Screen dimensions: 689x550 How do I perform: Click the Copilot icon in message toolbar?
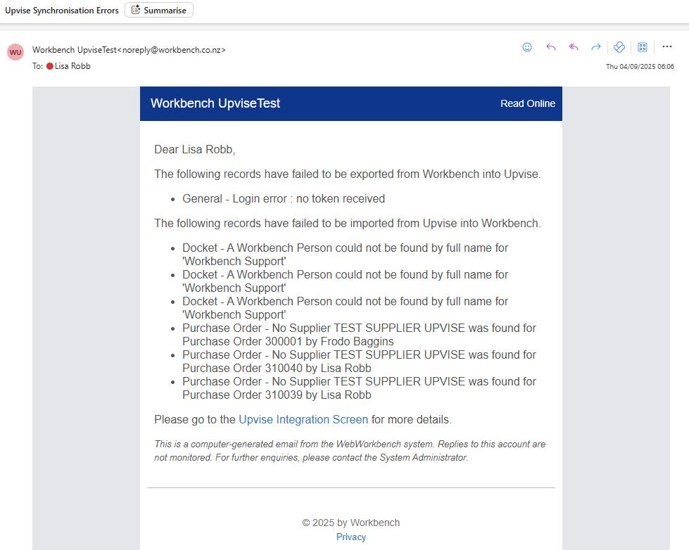[619, 47]
